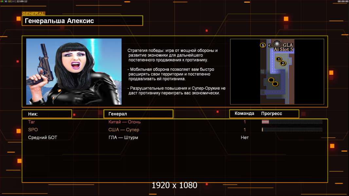The image size is (349, 196).
Task: Click the Ник: column header
Action: pos(47,114)
